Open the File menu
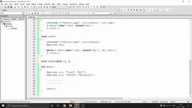The width and height of the screenshot is (192, 108). pos(2,4)
